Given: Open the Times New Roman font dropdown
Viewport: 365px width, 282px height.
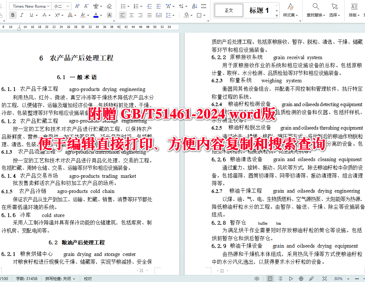Looking at the screenshot, I should tap(30, 6).
